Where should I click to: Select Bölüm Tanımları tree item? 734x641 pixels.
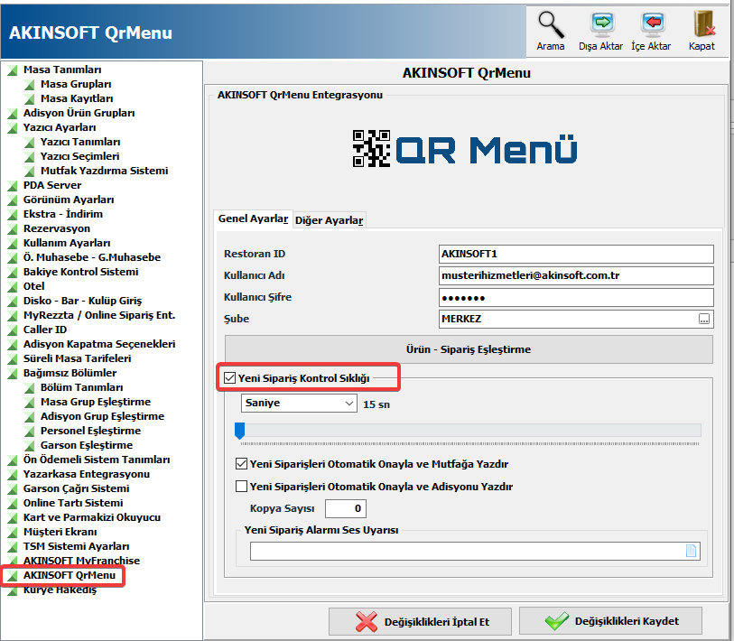click(82, 387)
